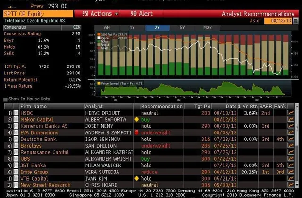Click the yellow diamond upgrade marker for Makor Capital
Screen dimensions: 302x198
coord(136,119)
